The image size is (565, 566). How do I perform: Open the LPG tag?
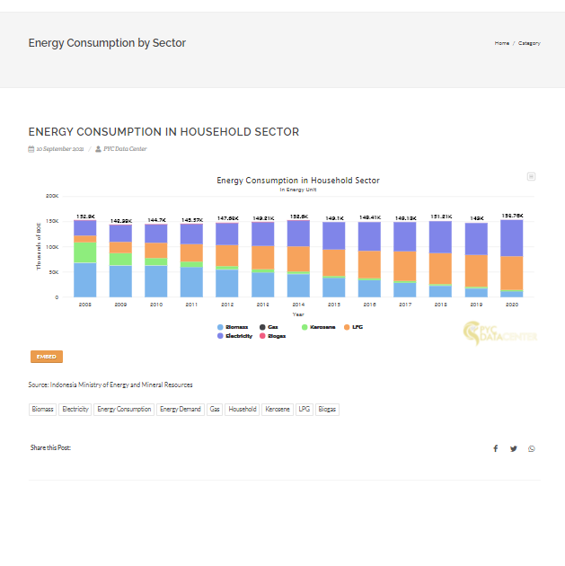coord(305,410)
